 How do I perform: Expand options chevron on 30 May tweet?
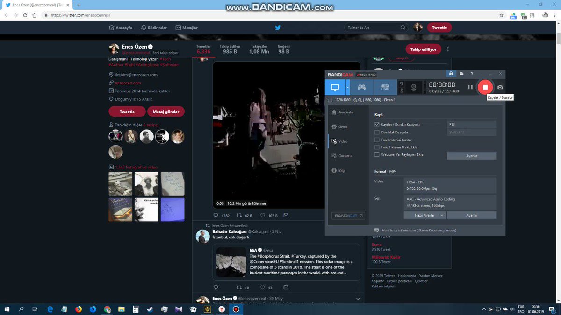pyautogui.click(x=358, y=299)
